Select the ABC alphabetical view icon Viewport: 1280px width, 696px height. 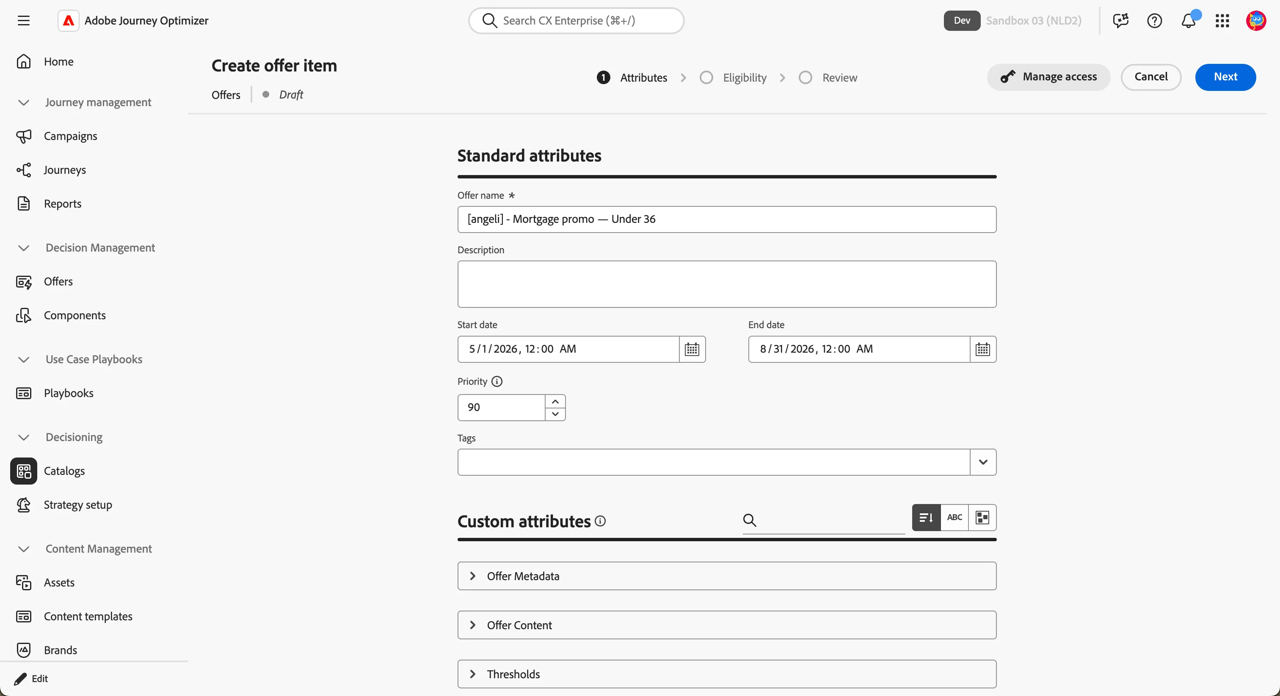tap(954, 517)
